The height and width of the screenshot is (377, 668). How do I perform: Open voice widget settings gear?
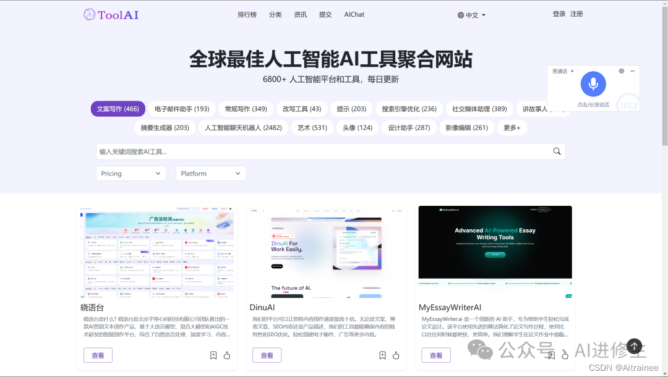click(622, 71)
